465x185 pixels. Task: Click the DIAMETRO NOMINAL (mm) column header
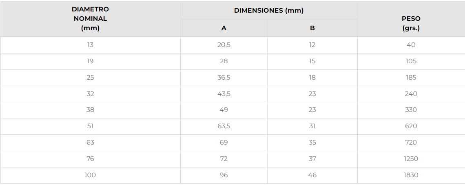point(90,19)
